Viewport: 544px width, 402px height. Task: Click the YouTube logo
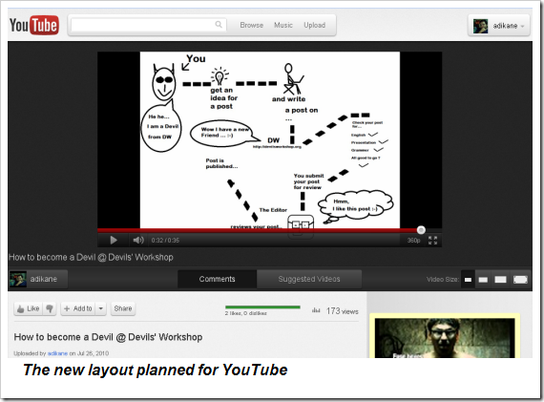pos(34,25)
